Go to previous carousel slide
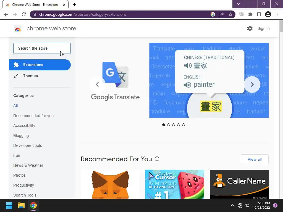The image size is (283, 212). click(97, 84)
